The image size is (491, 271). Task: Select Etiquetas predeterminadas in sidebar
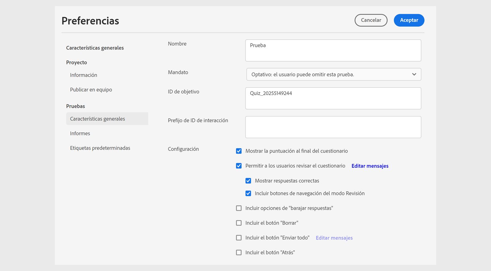click(100, 148)
